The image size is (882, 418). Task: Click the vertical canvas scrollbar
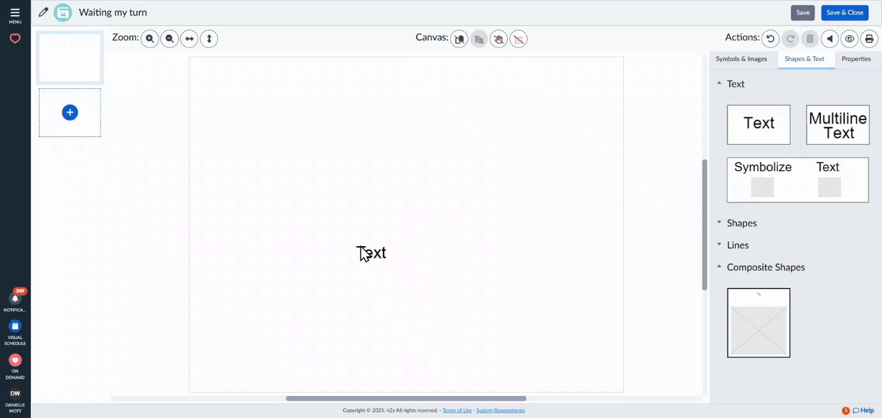pos(705,225)
